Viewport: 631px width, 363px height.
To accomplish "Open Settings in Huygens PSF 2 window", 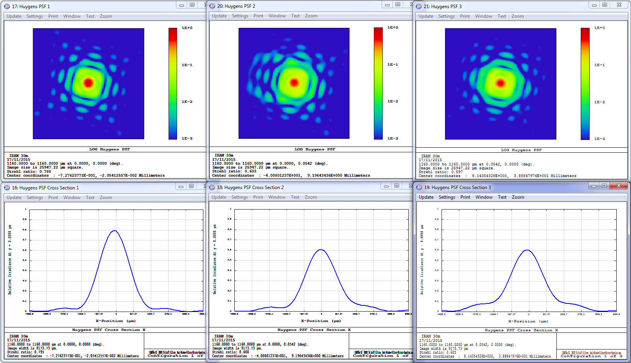I will 240,16.
